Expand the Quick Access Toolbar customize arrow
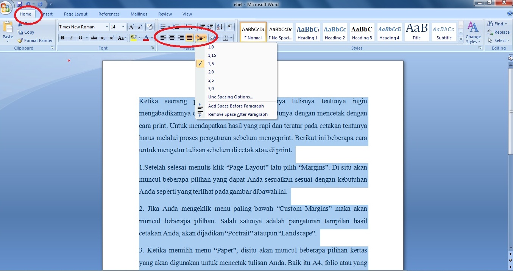Image resolution: width=513 pixels, height=271 pixels. (x=51, y=4)
